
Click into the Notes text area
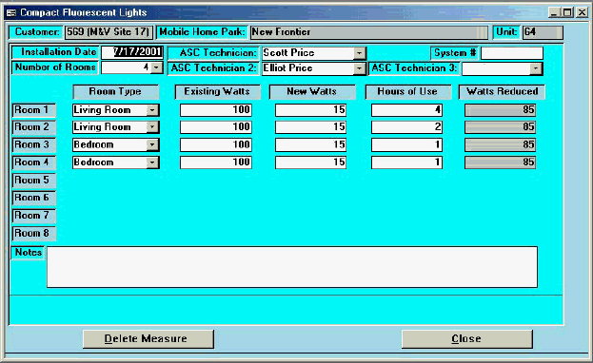point(292,267)
